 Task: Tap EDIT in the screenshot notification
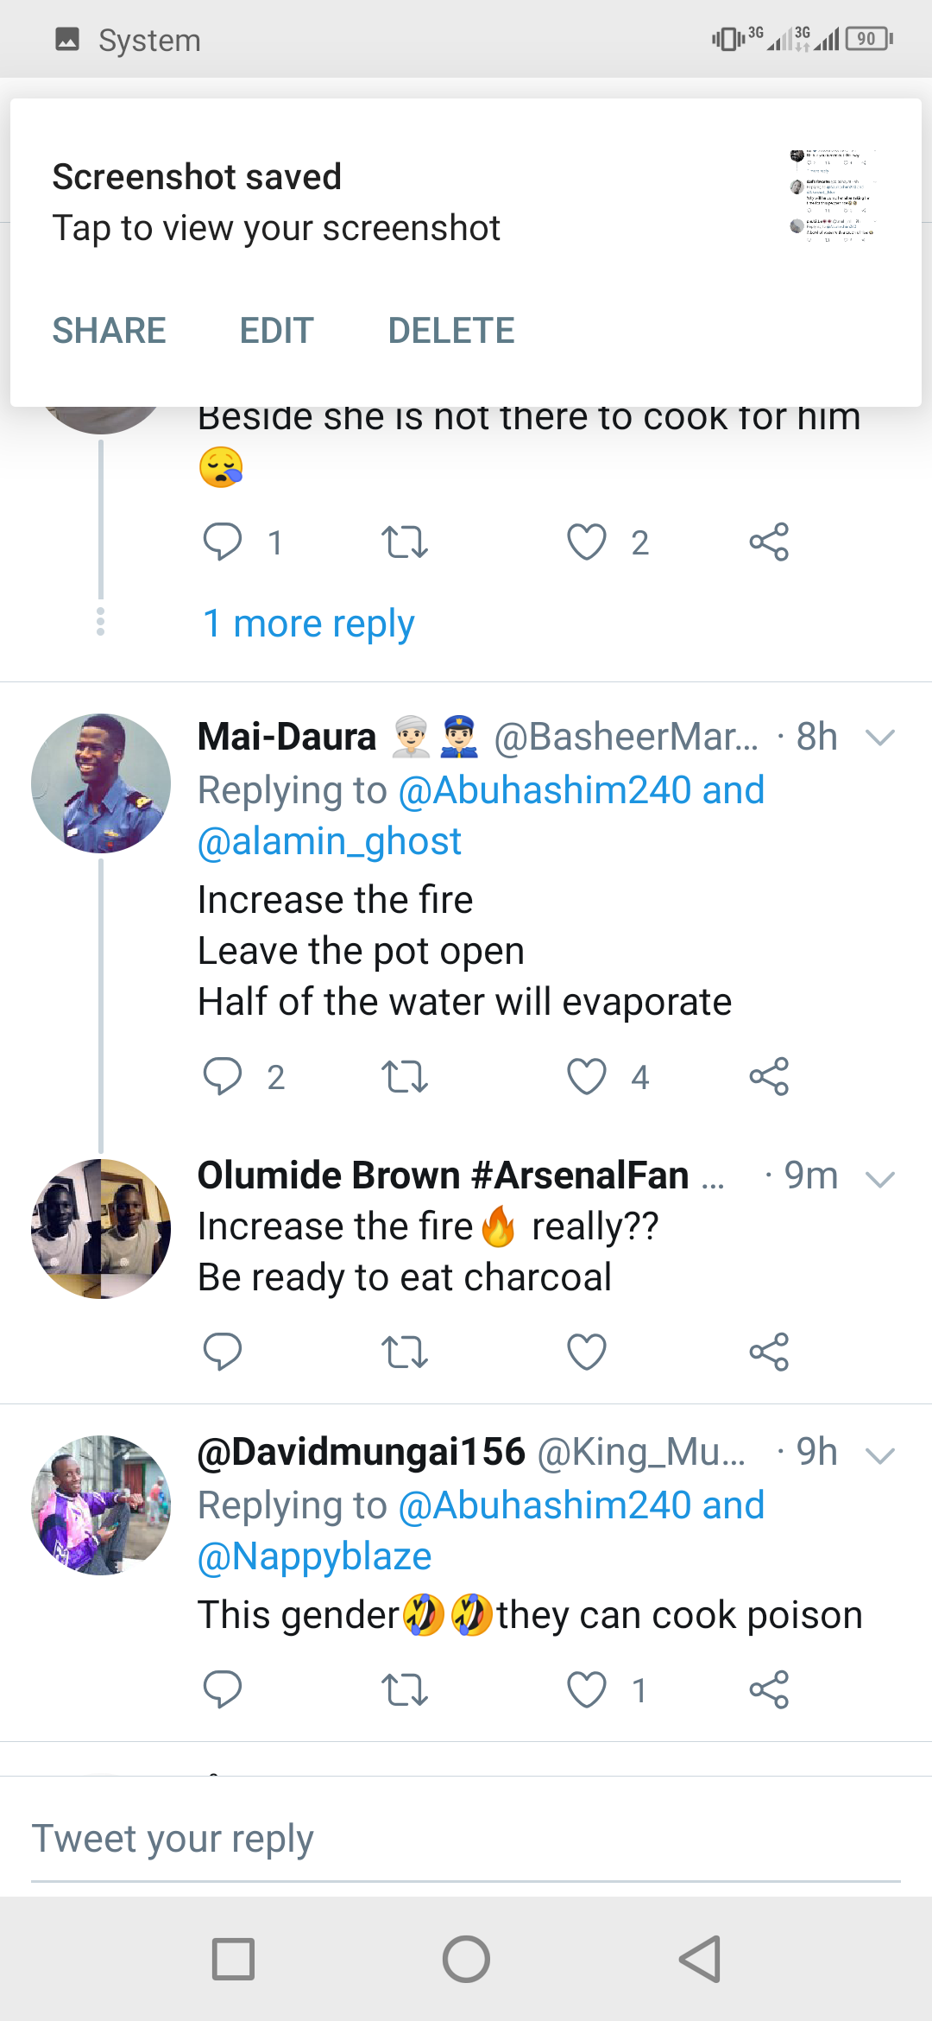click(276, 331)
